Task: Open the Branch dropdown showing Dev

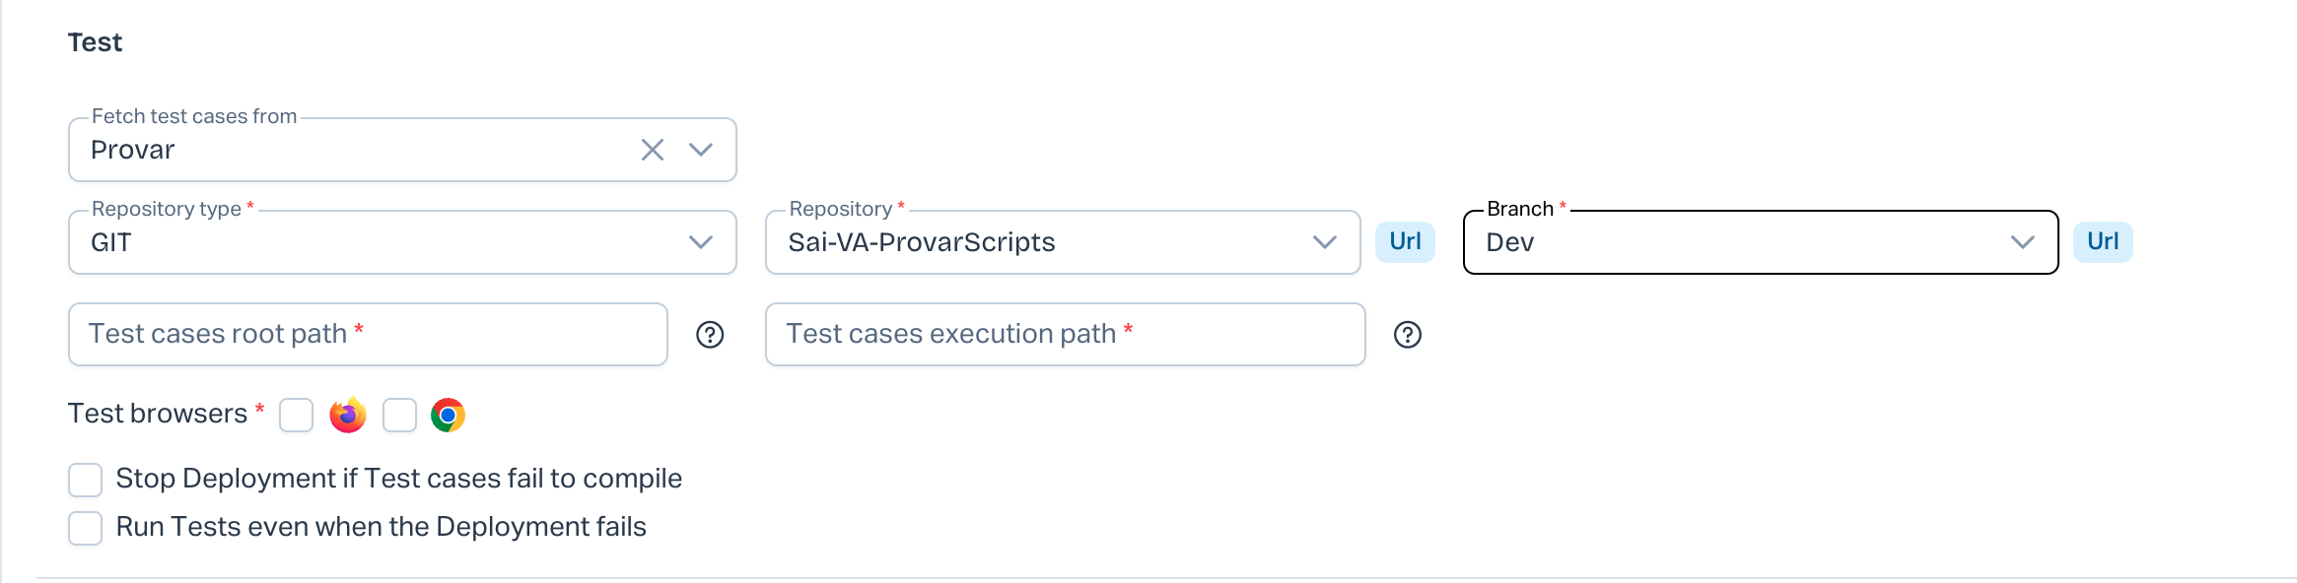Action: click(2022, 242)
